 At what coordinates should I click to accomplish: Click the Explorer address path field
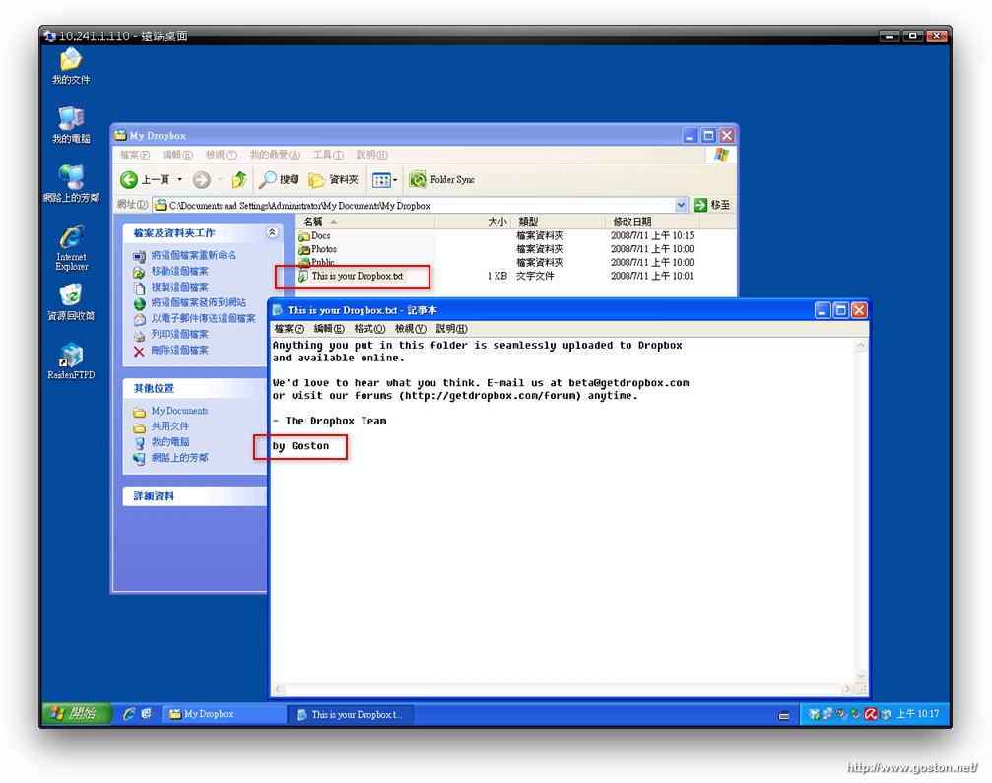415,206
